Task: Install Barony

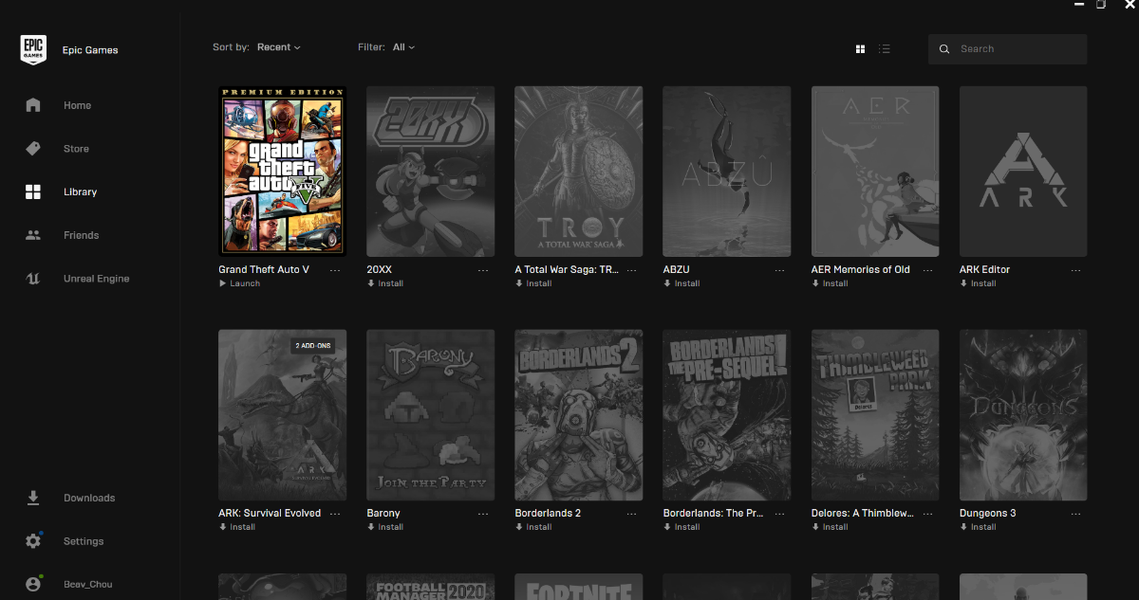Action: click(385, 527)
